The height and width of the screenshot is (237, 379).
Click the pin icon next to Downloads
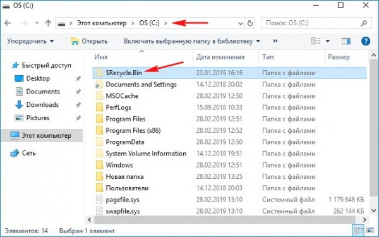pos(78,105)
